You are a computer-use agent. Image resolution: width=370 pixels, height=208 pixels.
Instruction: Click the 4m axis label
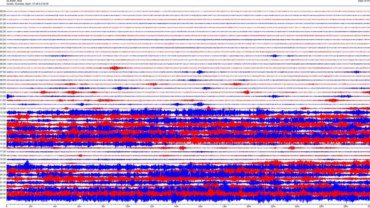coord(55,206)
